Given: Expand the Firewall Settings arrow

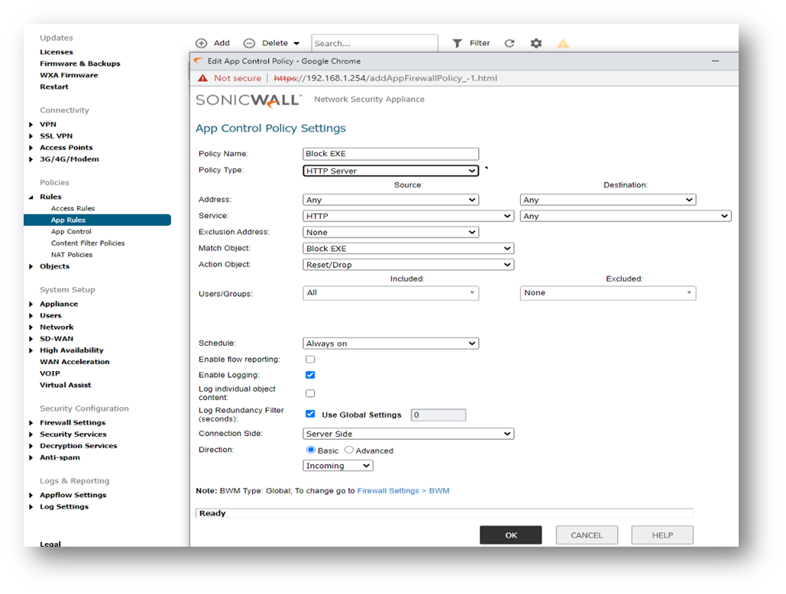Looking at the screenshot, I should pyautogui.click(x=31, y=423).
